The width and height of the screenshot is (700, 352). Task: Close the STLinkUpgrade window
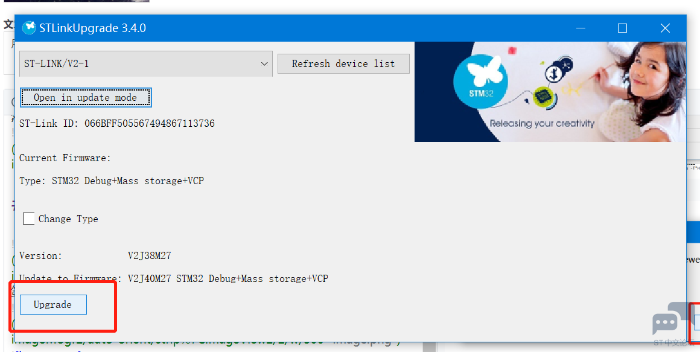point(665,28)
